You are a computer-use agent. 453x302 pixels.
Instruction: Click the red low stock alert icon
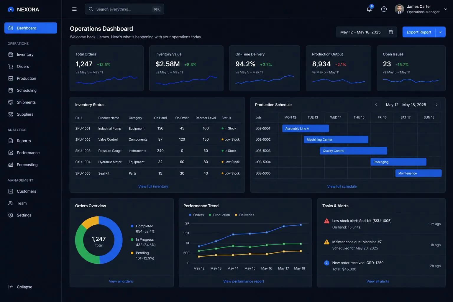point(326,221)
